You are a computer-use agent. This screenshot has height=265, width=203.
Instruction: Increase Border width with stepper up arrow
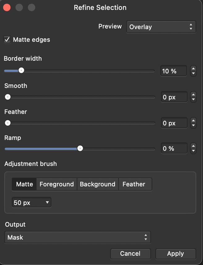194,69
